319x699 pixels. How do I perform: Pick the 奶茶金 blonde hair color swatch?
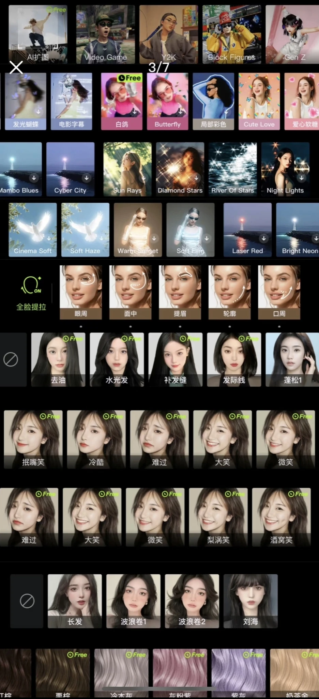(294, 673)
